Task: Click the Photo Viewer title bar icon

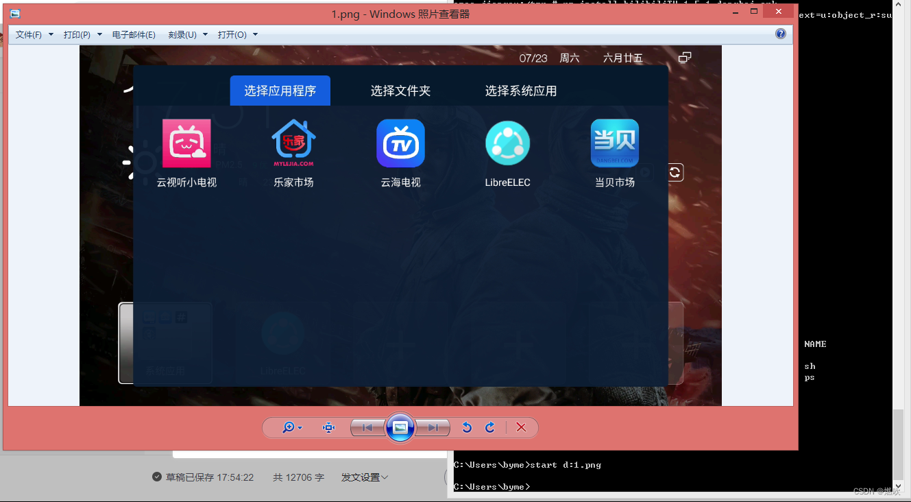Action: pyautogui.click(x=14, y=14)
